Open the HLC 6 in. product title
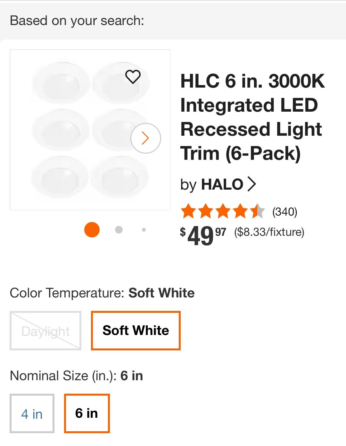Image resolution: width=346 pixels, height=446 pixels. [252, 117]
